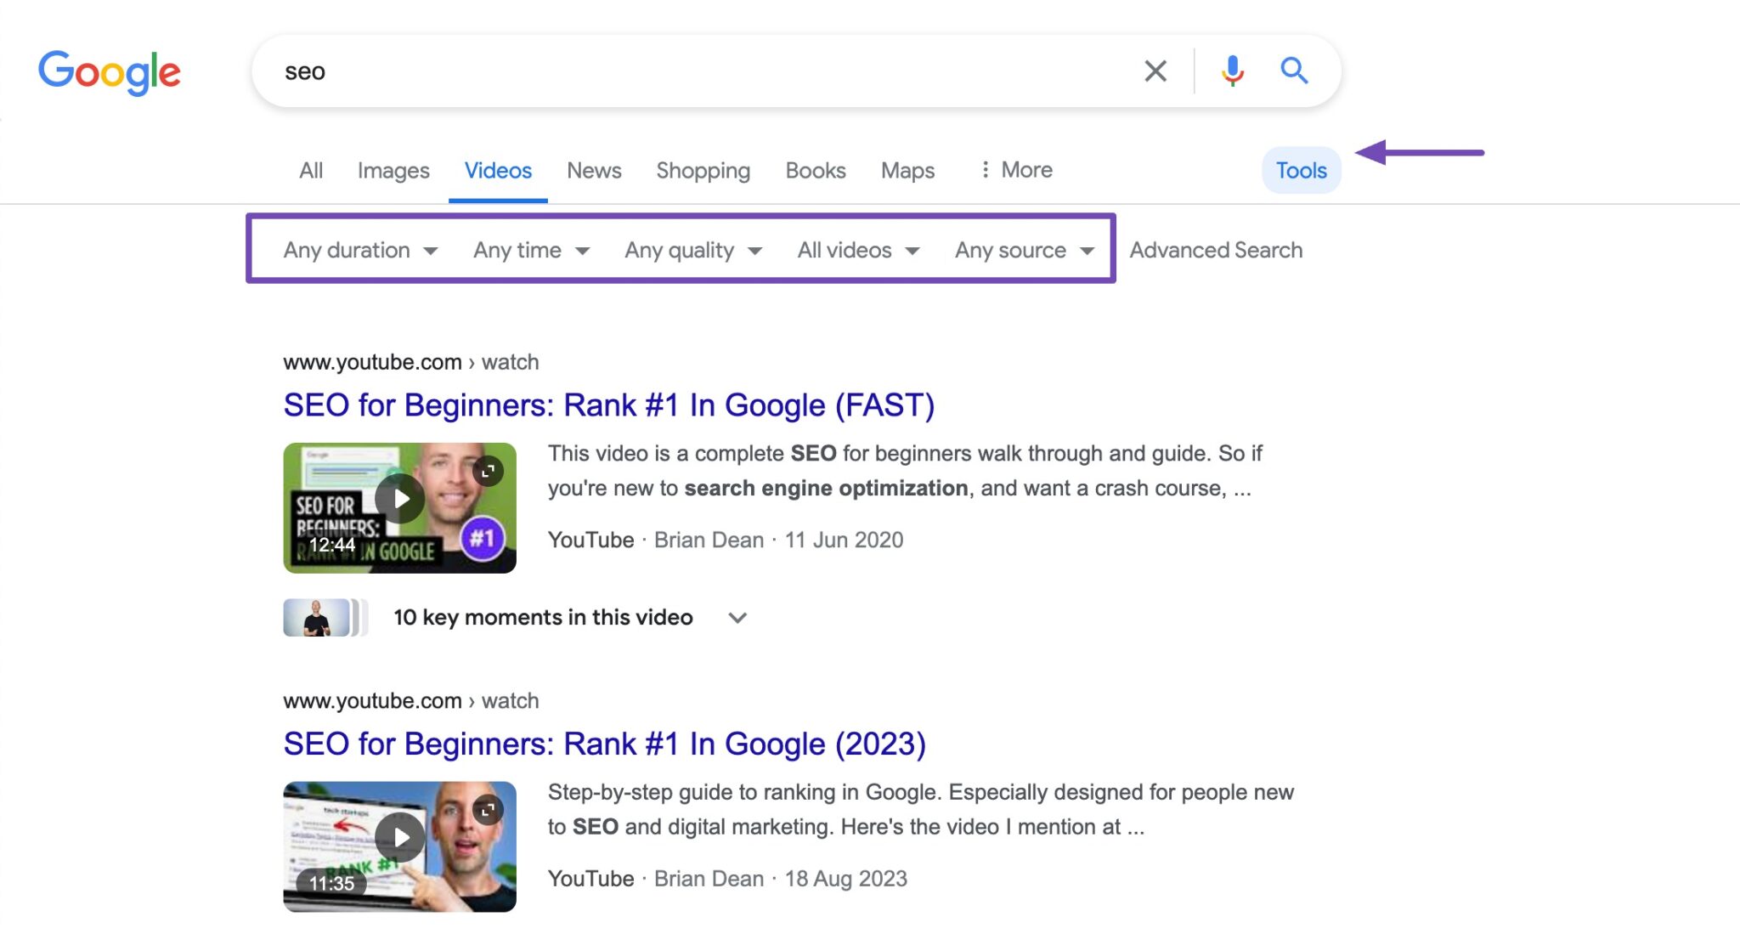Open the Any source dropdown
The height and width of the screenshot is (928, 1740).
pyautogui.click(x=1024, y=250)
